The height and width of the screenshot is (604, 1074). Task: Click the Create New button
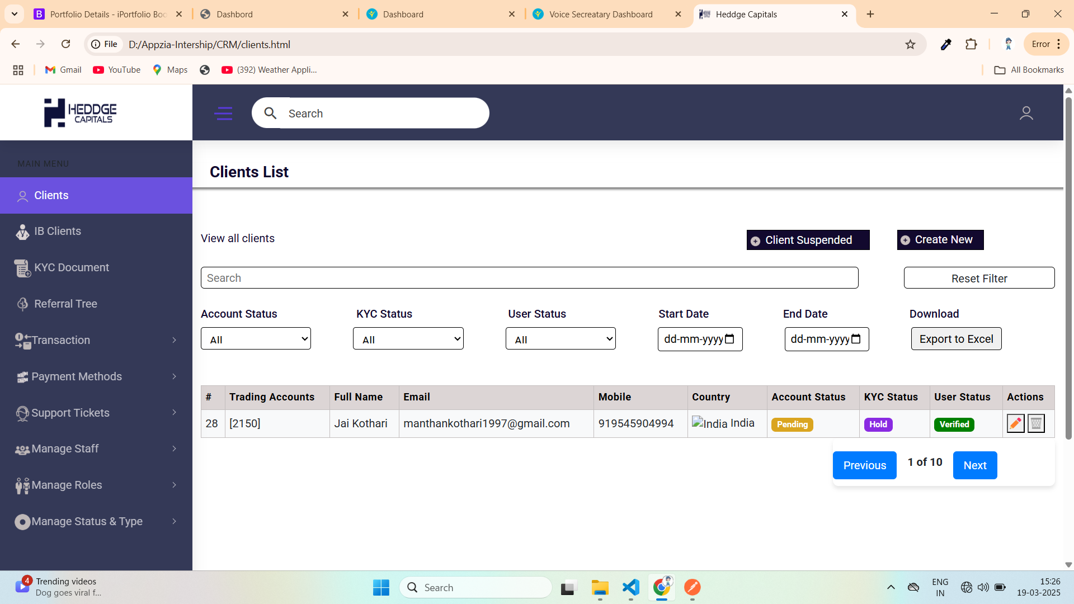click(x=940, y=240)
